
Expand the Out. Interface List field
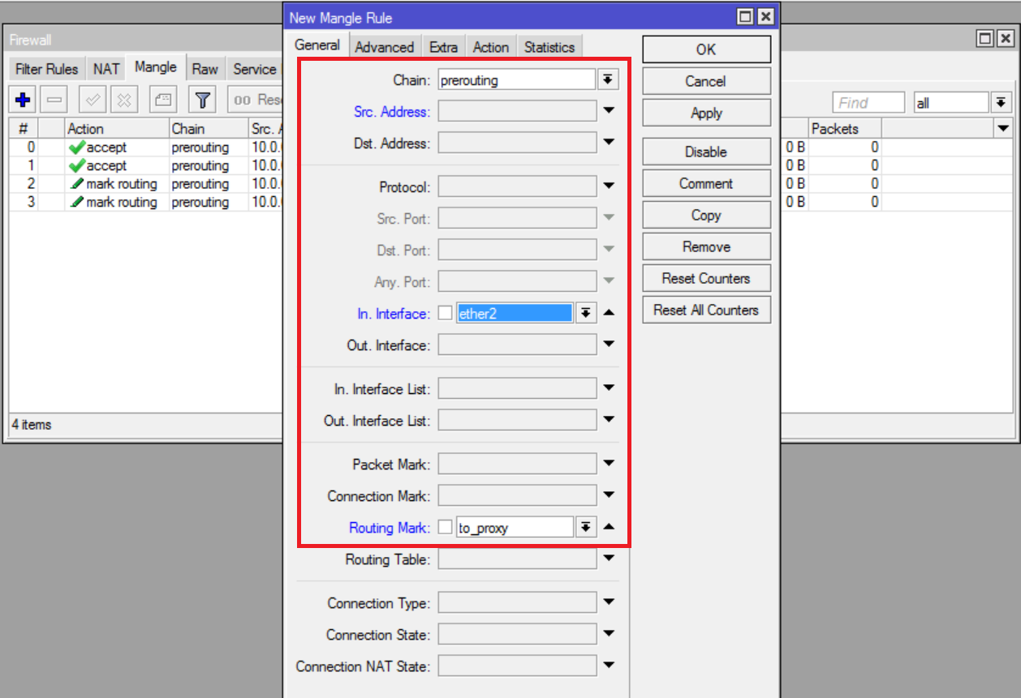[609, 420]
